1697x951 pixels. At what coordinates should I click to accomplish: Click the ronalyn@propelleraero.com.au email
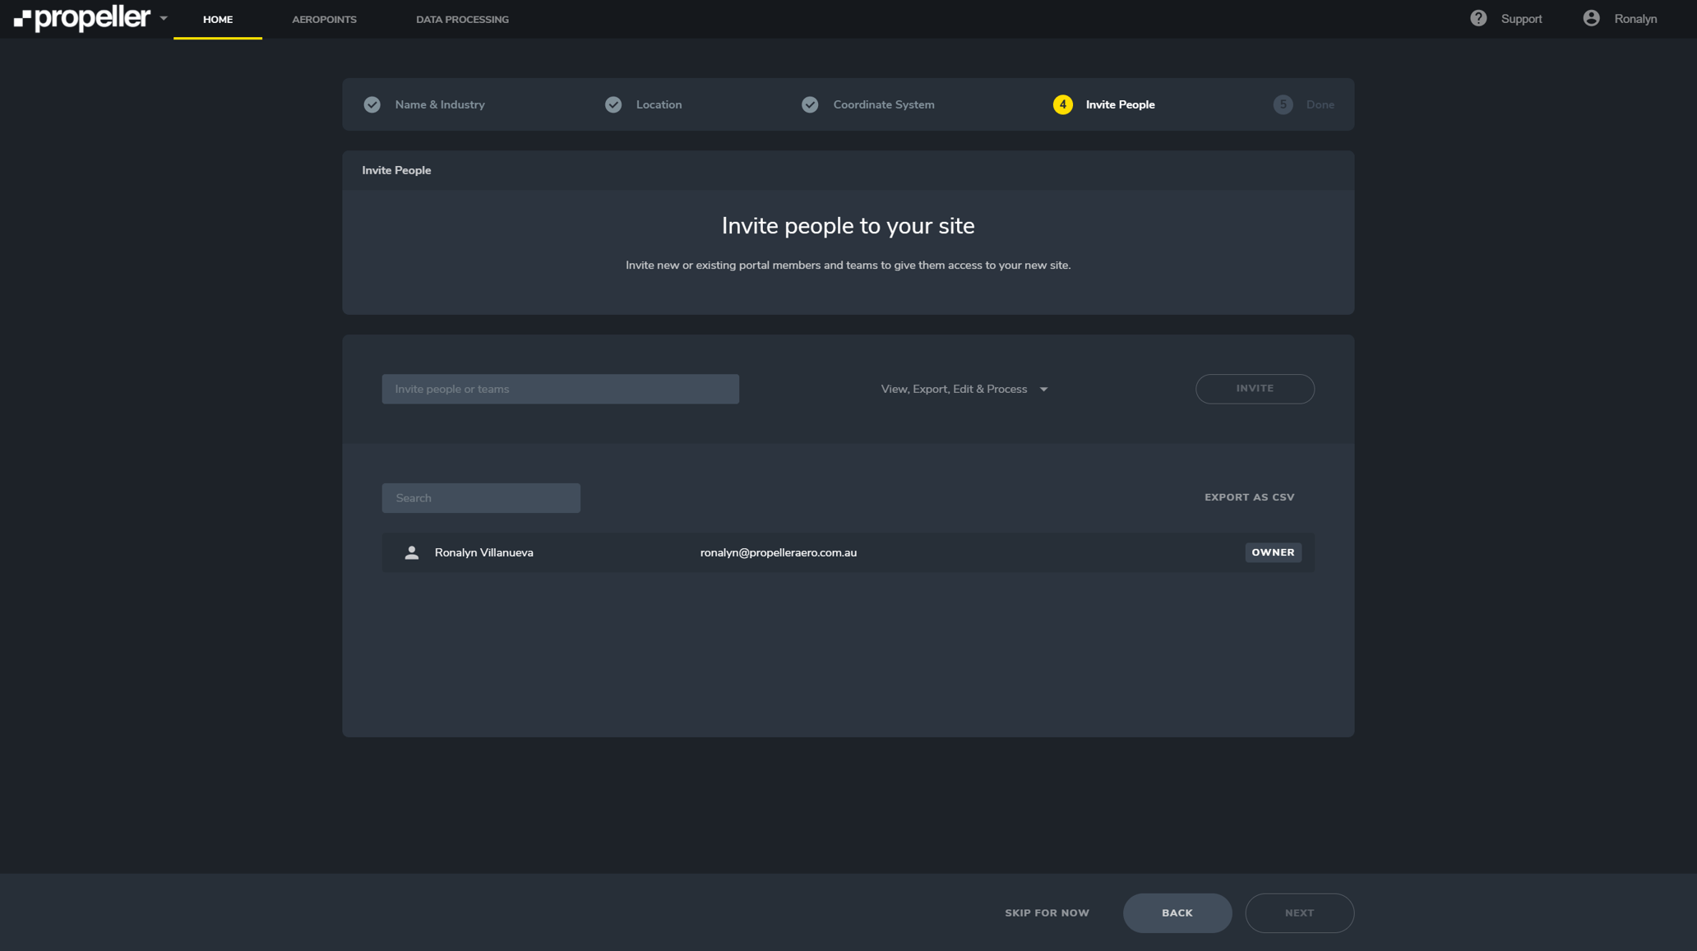[x=778, y=552]
